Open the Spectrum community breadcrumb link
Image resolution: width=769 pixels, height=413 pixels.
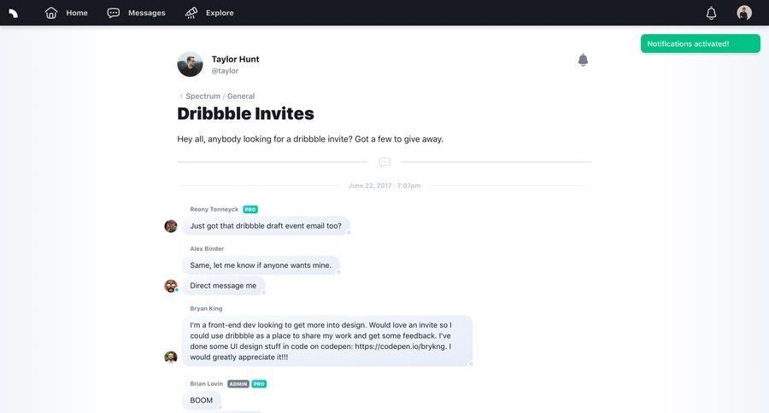click(203, 96)
